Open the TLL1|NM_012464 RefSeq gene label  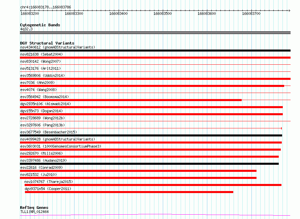point(34,212)
